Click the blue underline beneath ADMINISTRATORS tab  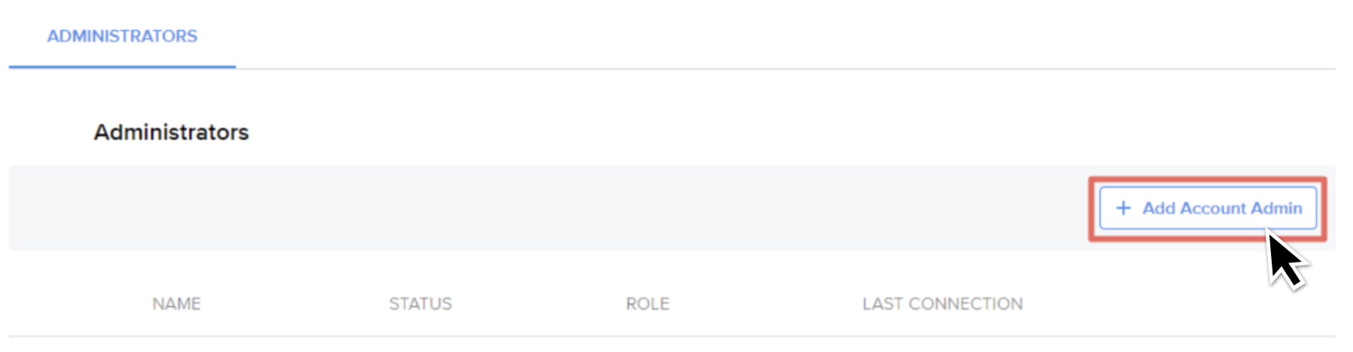click(122, 66)
